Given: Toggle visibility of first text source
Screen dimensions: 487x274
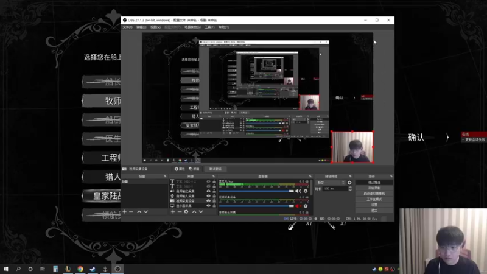Looking at the screenshot, I should pos(208,181).
